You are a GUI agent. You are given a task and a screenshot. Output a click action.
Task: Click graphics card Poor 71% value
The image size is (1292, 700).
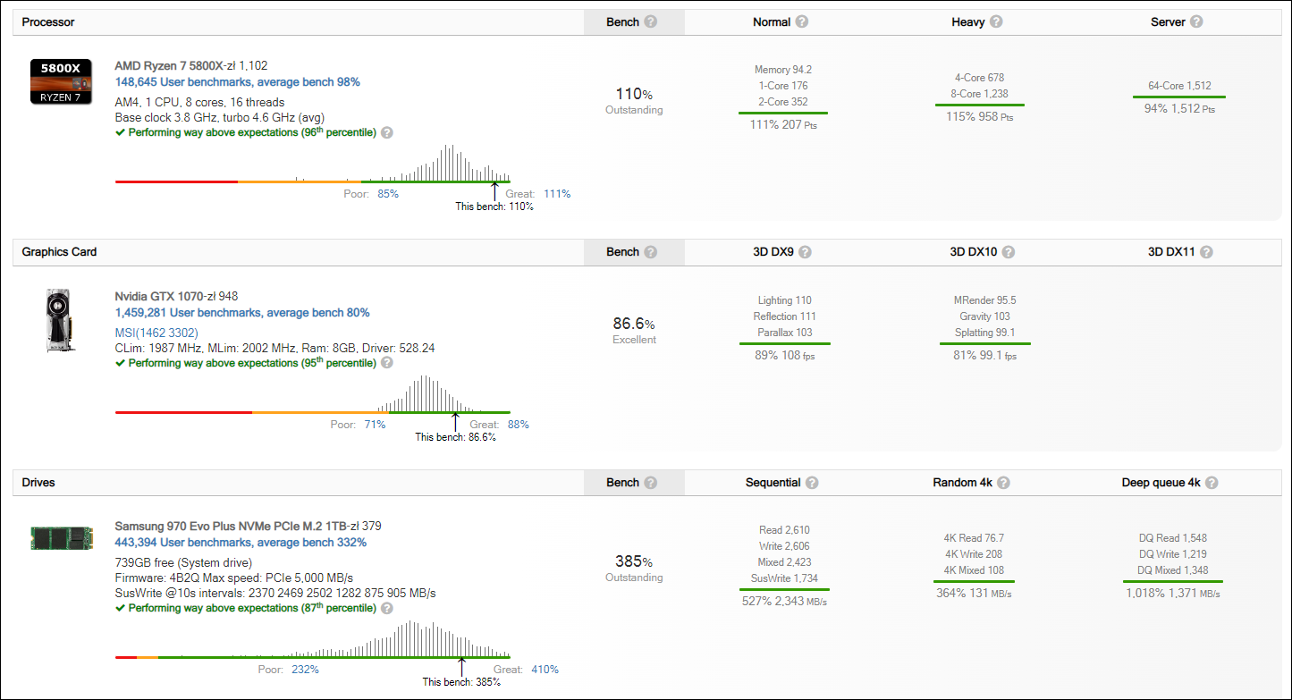375,425
